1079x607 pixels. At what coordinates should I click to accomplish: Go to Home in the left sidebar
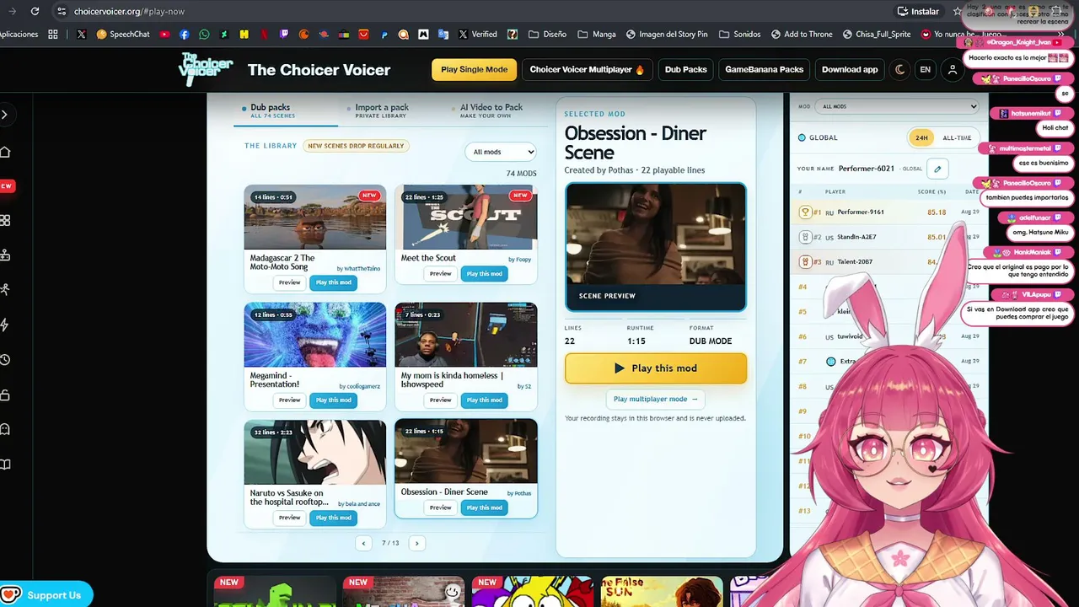pos(5,152)
